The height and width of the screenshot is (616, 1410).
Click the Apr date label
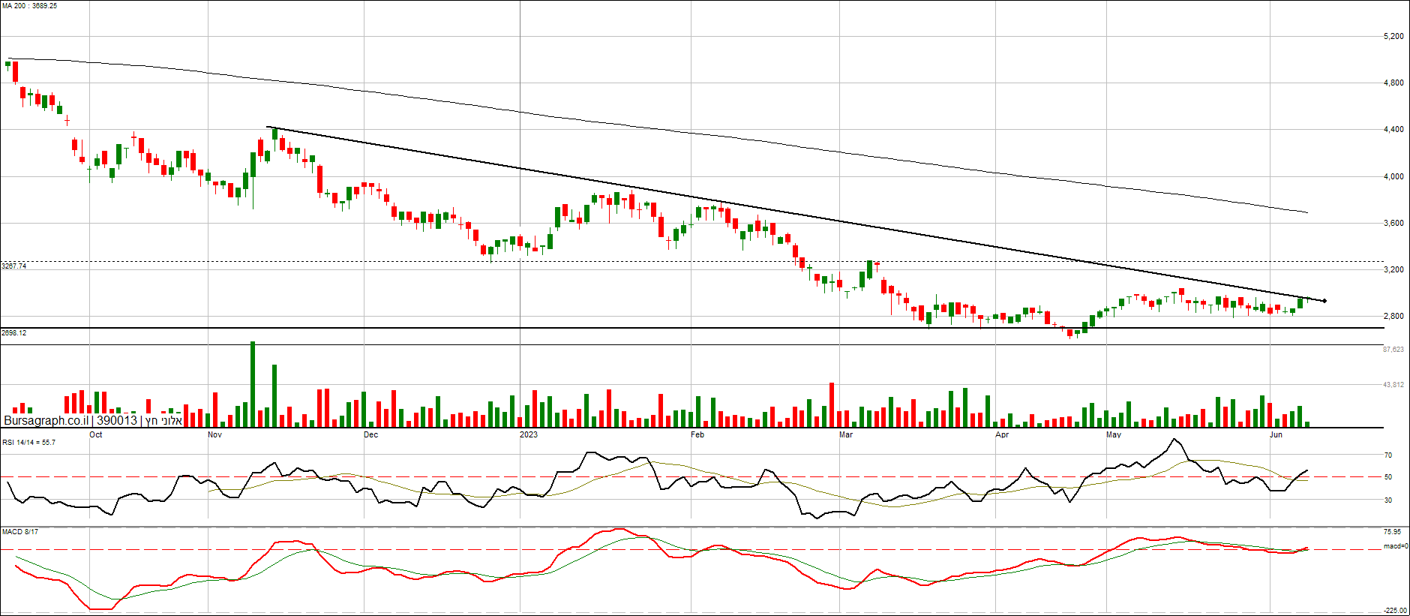click(x=1002, y=434)
